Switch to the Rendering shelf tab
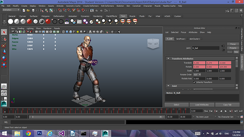Viewport: 244px width, 137px height. click(x=98, y=16)
